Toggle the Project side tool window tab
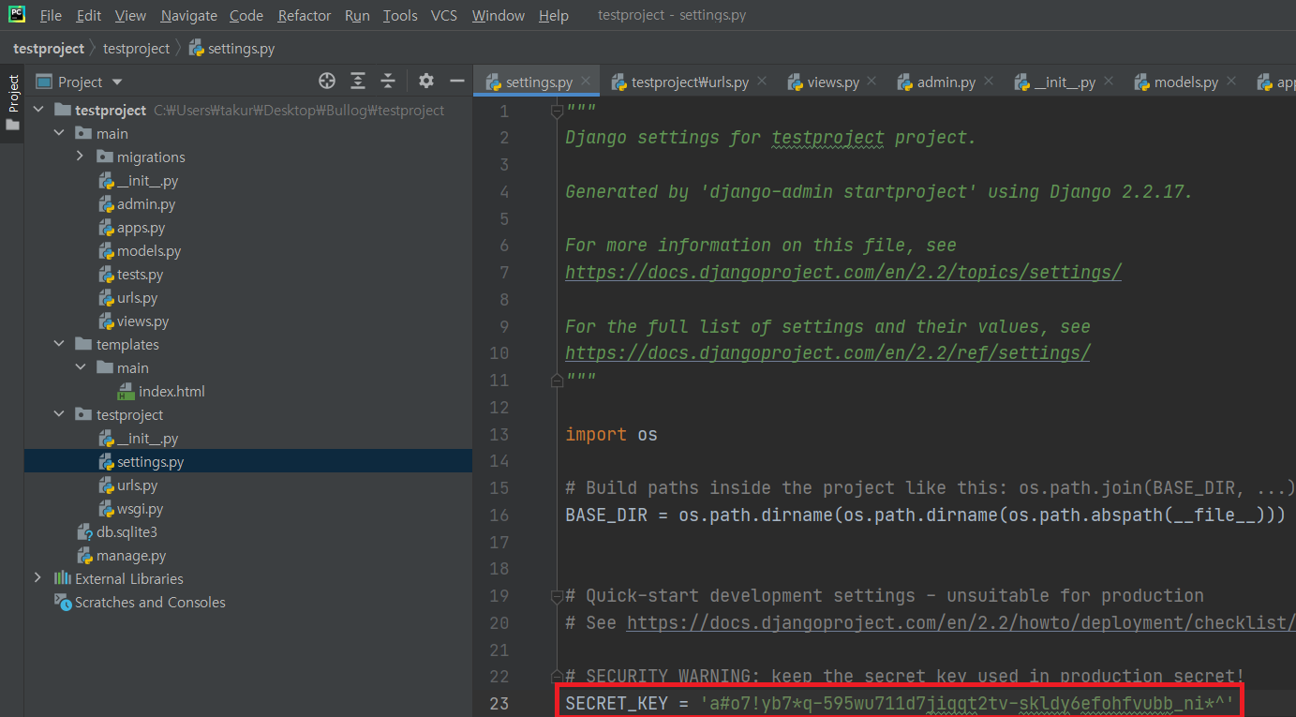Image resolution: width=1296 pixels, height=717 pixels. (13, 103)
